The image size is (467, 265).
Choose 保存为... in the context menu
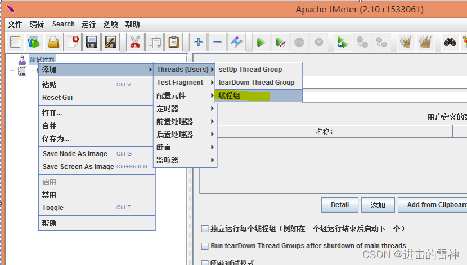pyautogui.click(x=97, y=139)
